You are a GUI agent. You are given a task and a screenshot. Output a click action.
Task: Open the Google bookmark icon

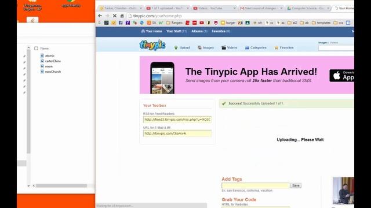(x=99, y=23)
